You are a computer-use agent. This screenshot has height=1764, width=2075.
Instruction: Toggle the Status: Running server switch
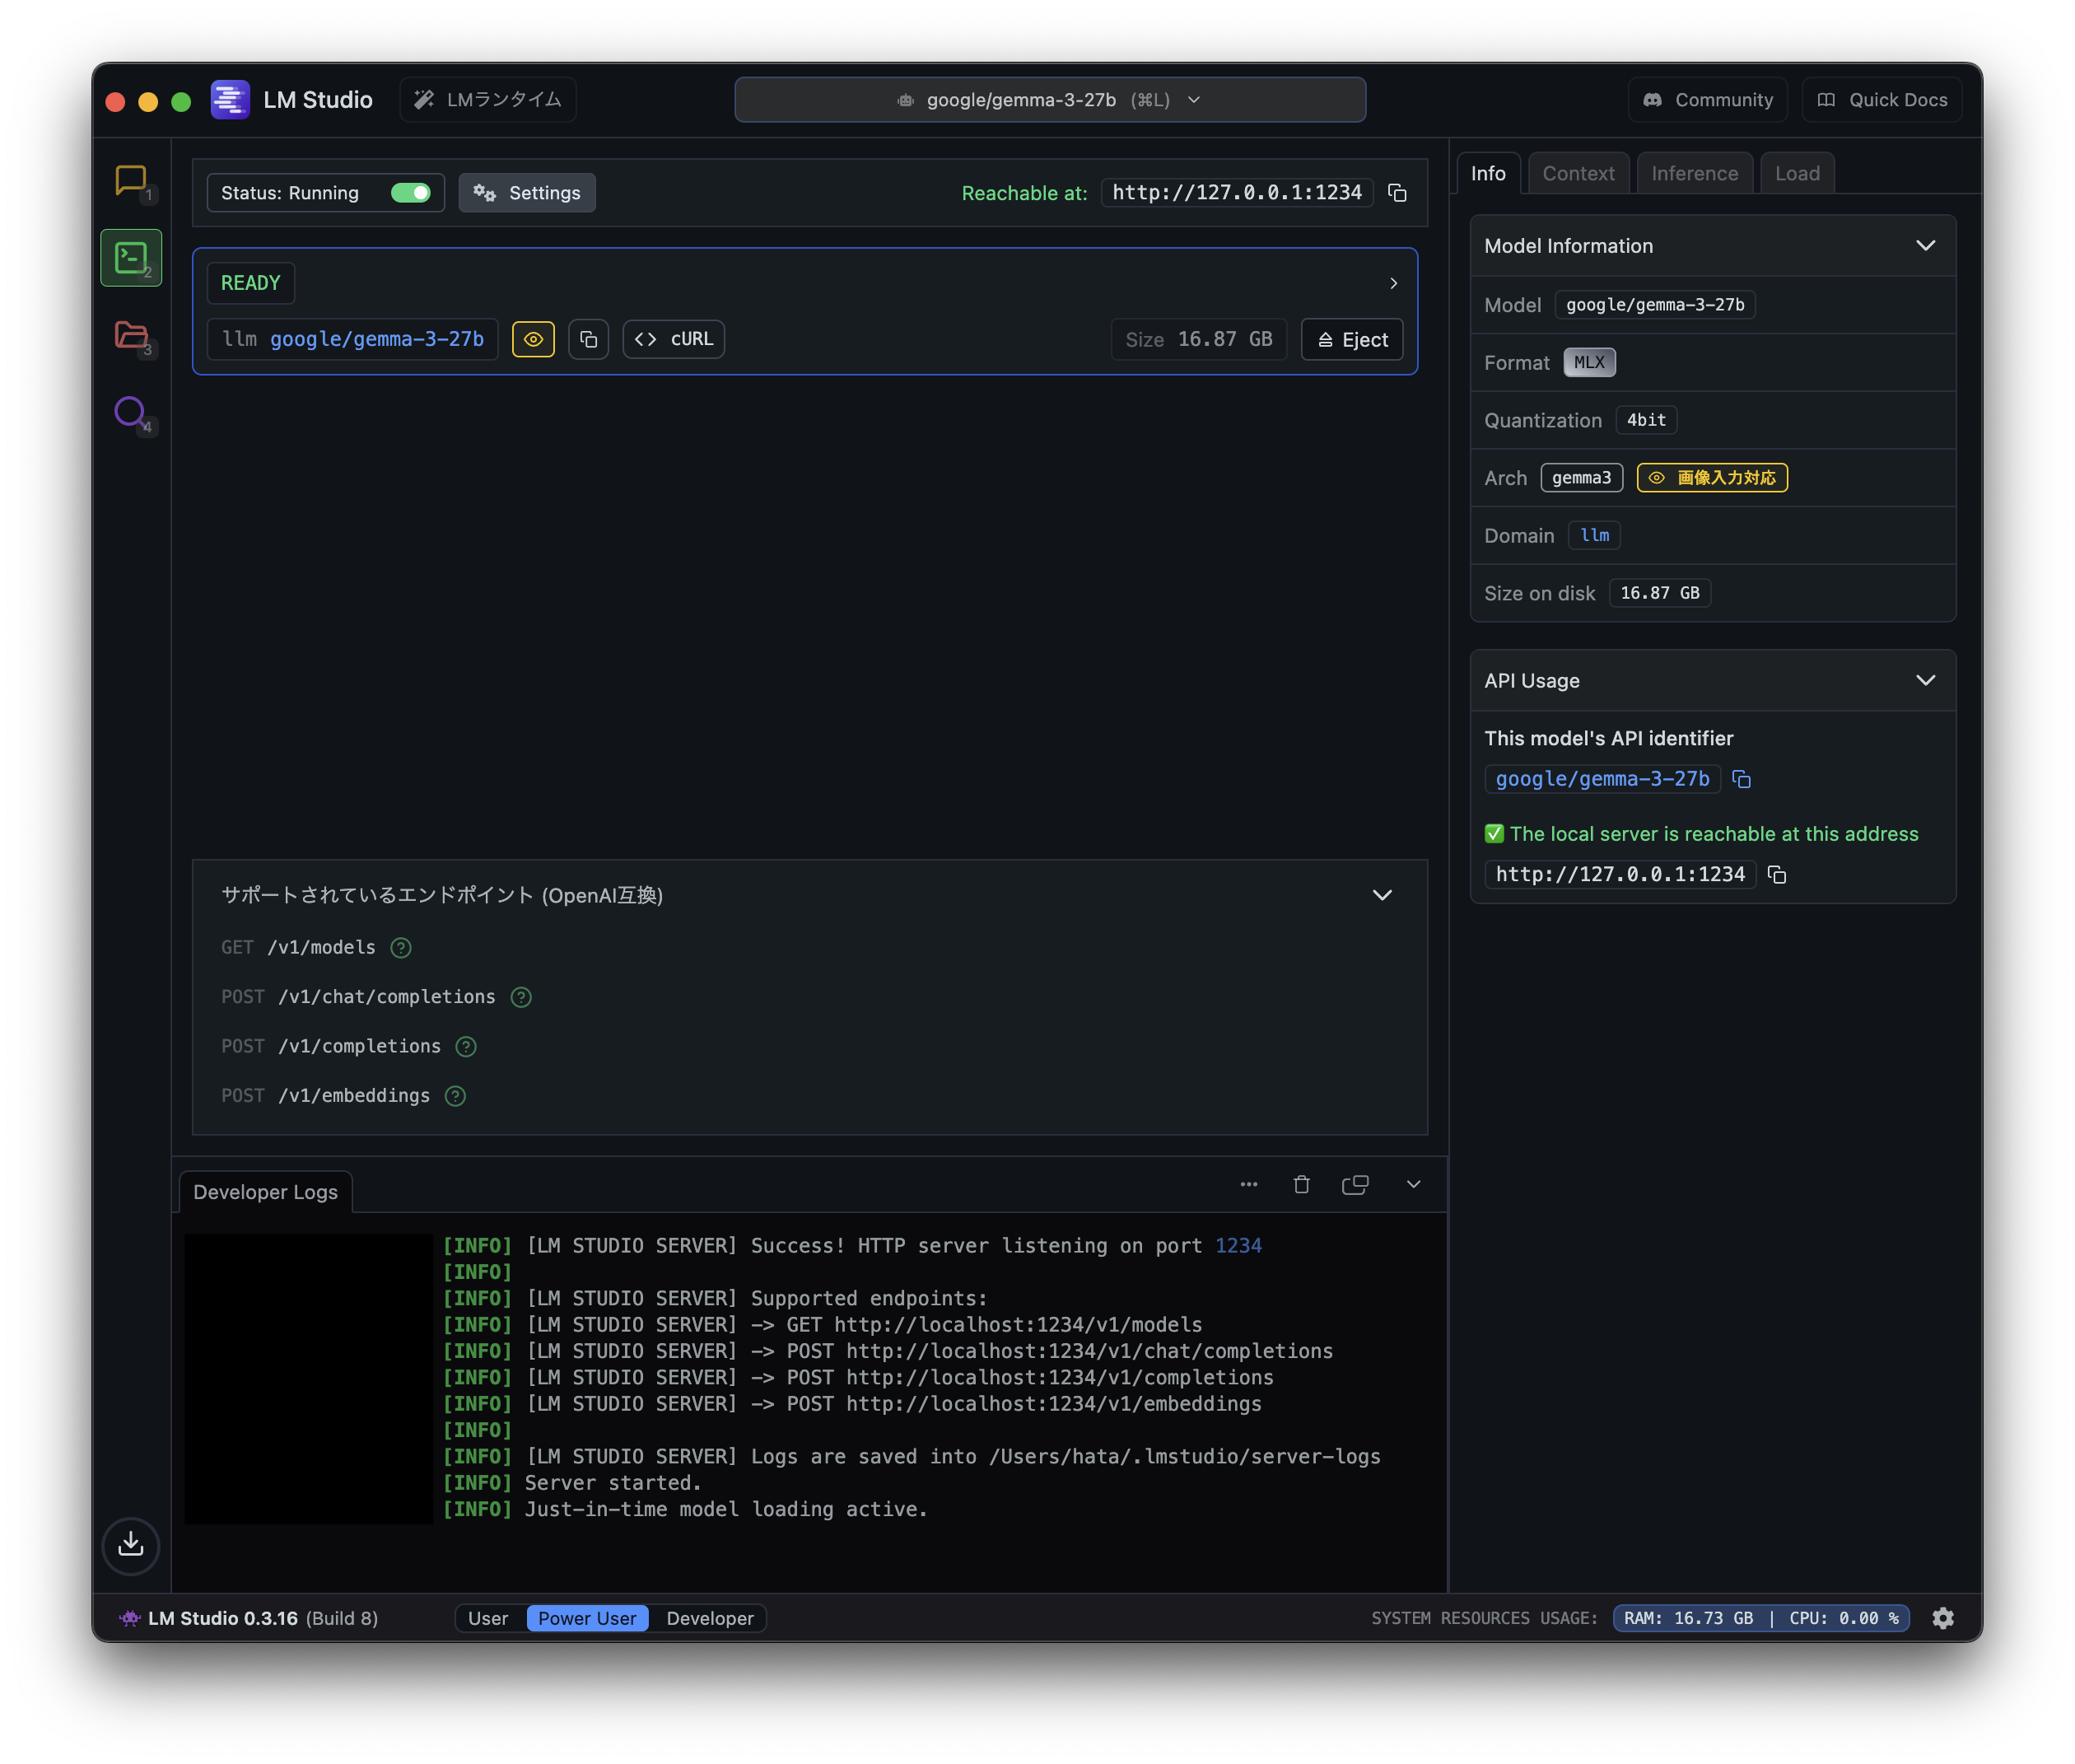pyautogui.click(x=410, y=193)
